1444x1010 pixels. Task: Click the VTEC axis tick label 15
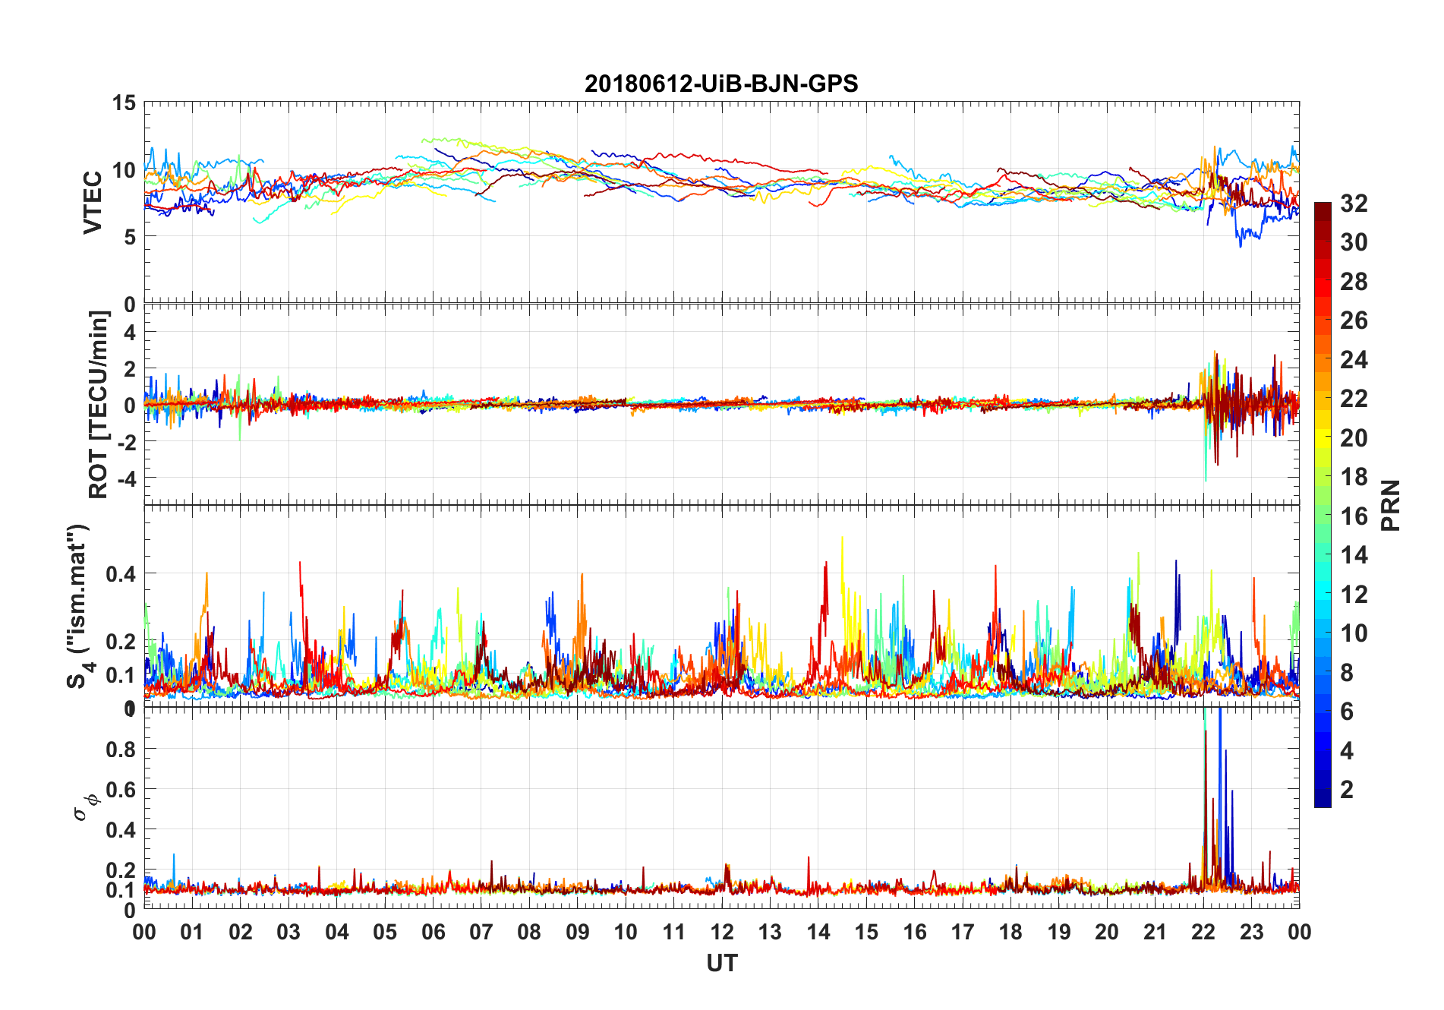[125, 103]
